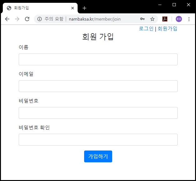Screen dimensions: 196x181
Task: Open the 로그인 link
Action: [146, 29]
